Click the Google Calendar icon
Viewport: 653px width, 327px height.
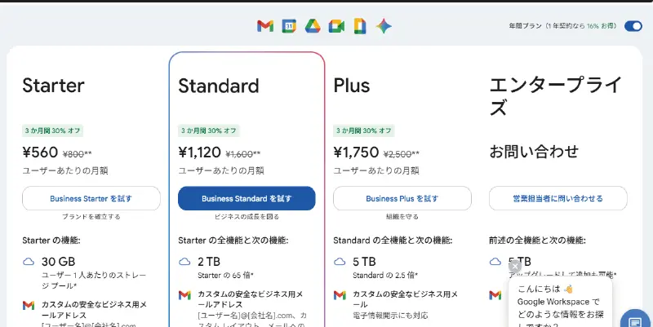click(x=289, y=26)
